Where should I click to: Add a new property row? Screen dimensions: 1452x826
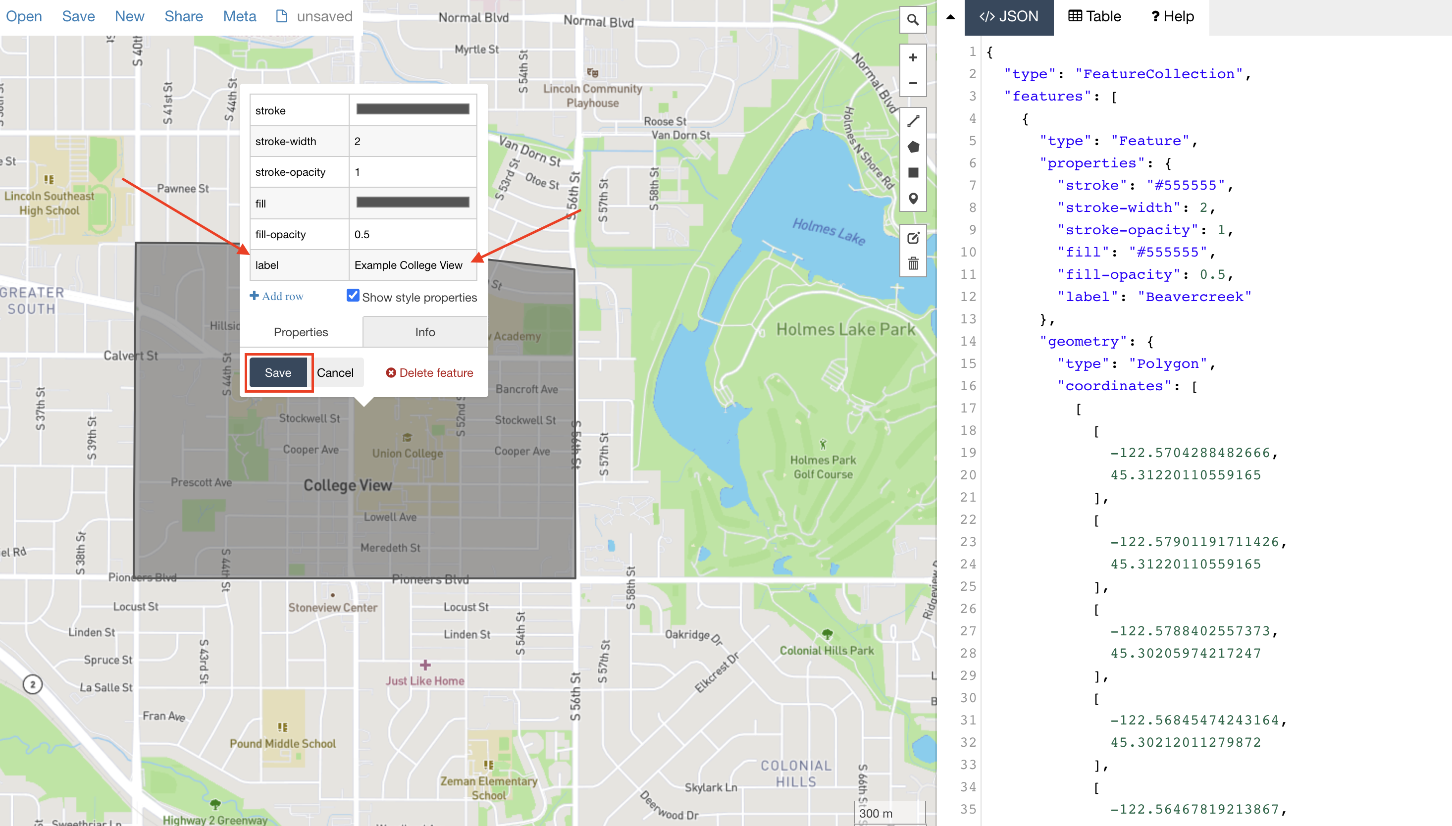point(276,296)
